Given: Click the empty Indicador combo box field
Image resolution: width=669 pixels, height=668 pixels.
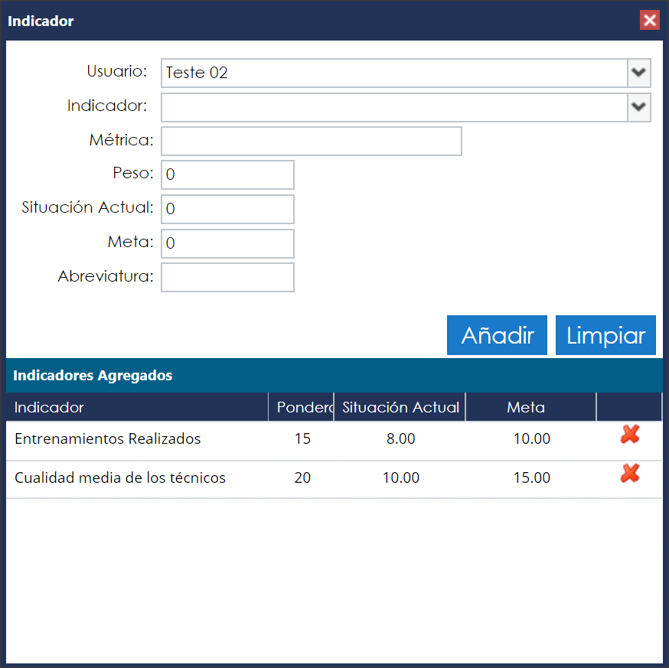Looking at the screenshot, I should (x=394, y=107).
